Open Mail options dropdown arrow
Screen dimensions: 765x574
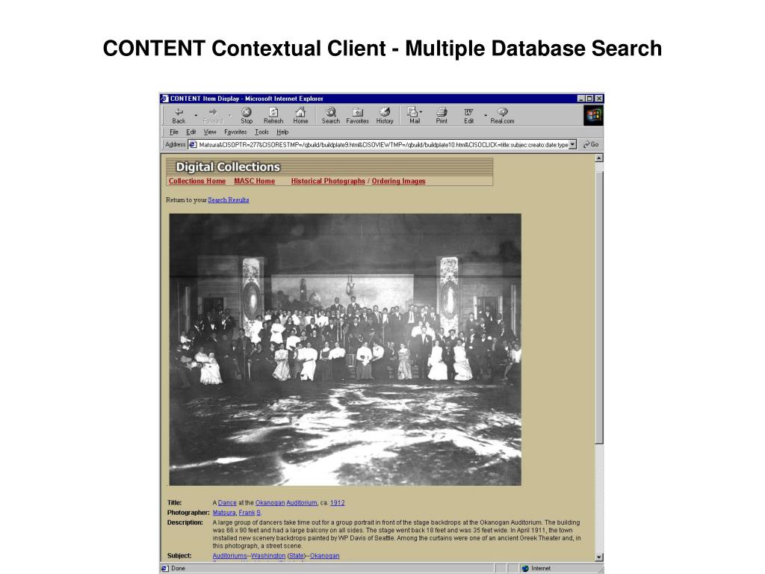(421, 112)
